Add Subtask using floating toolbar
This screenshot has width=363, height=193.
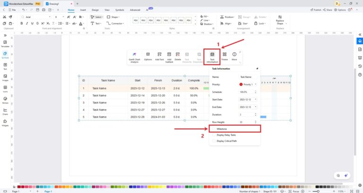(x=169, y=57)
